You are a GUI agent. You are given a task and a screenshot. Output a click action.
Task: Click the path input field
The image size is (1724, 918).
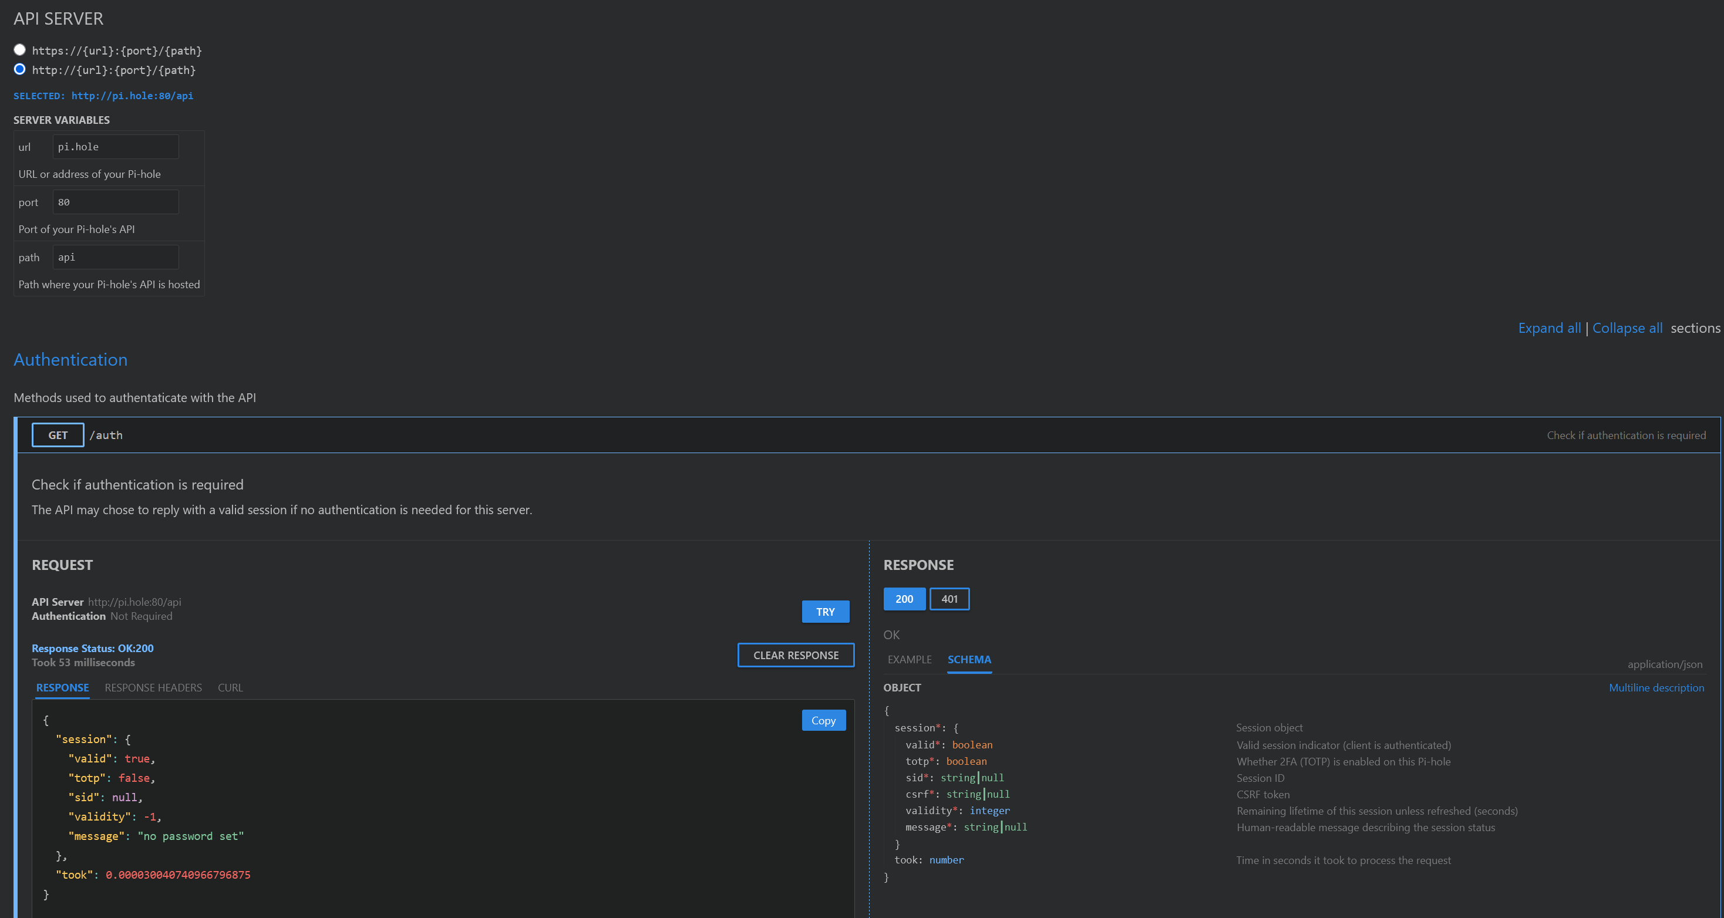[x=115, y=258]
